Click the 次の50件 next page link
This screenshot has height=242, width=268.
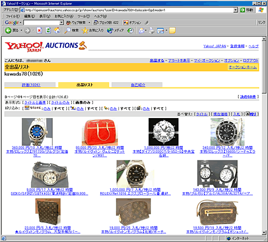click(x=248, y=97)
